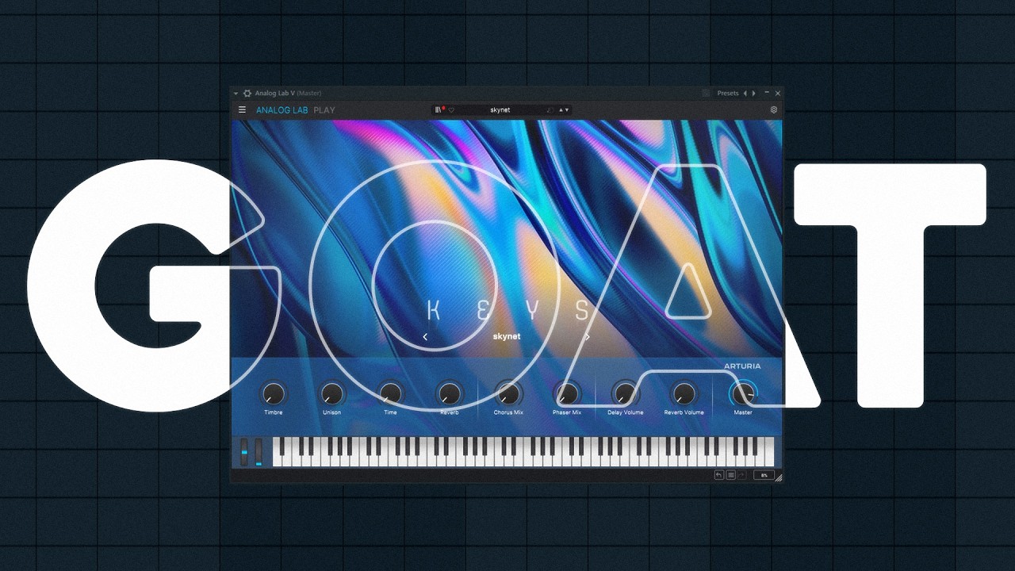
Task: Click the Redo arrow icon
Action: pyautogui.click(x=741, y=475)
